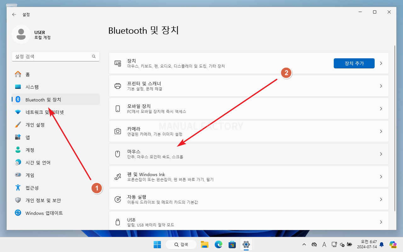The height and width of the screenshot is (252, 403).
Task: Click the 접근성 accessibility icon
Action: click(x=18, y=188)
